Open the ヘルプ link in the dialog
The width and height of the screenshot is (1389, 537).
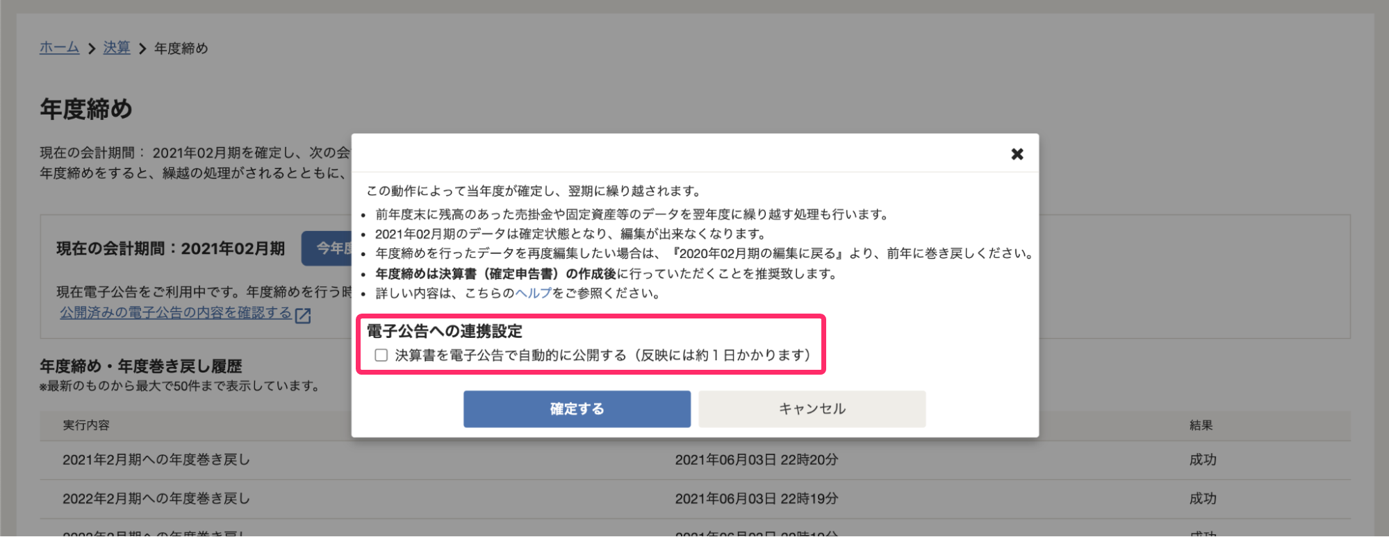533,293
